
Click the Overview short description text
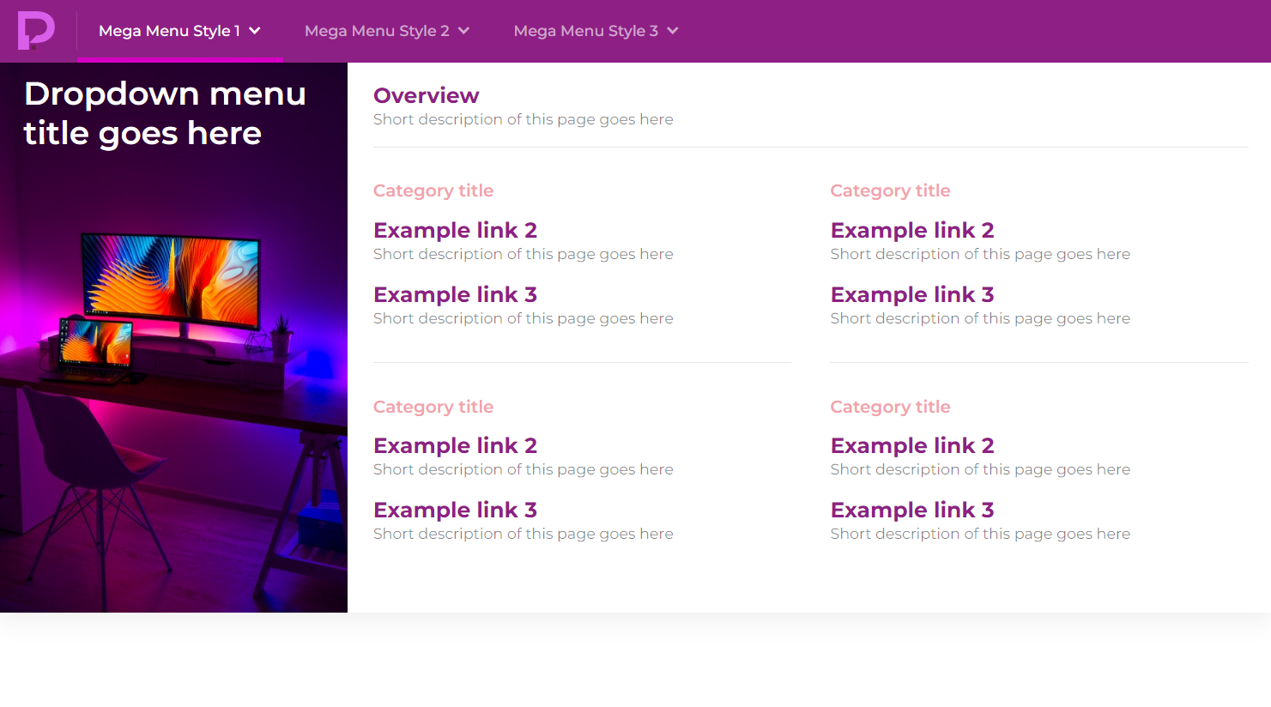(x=523, y=119)
